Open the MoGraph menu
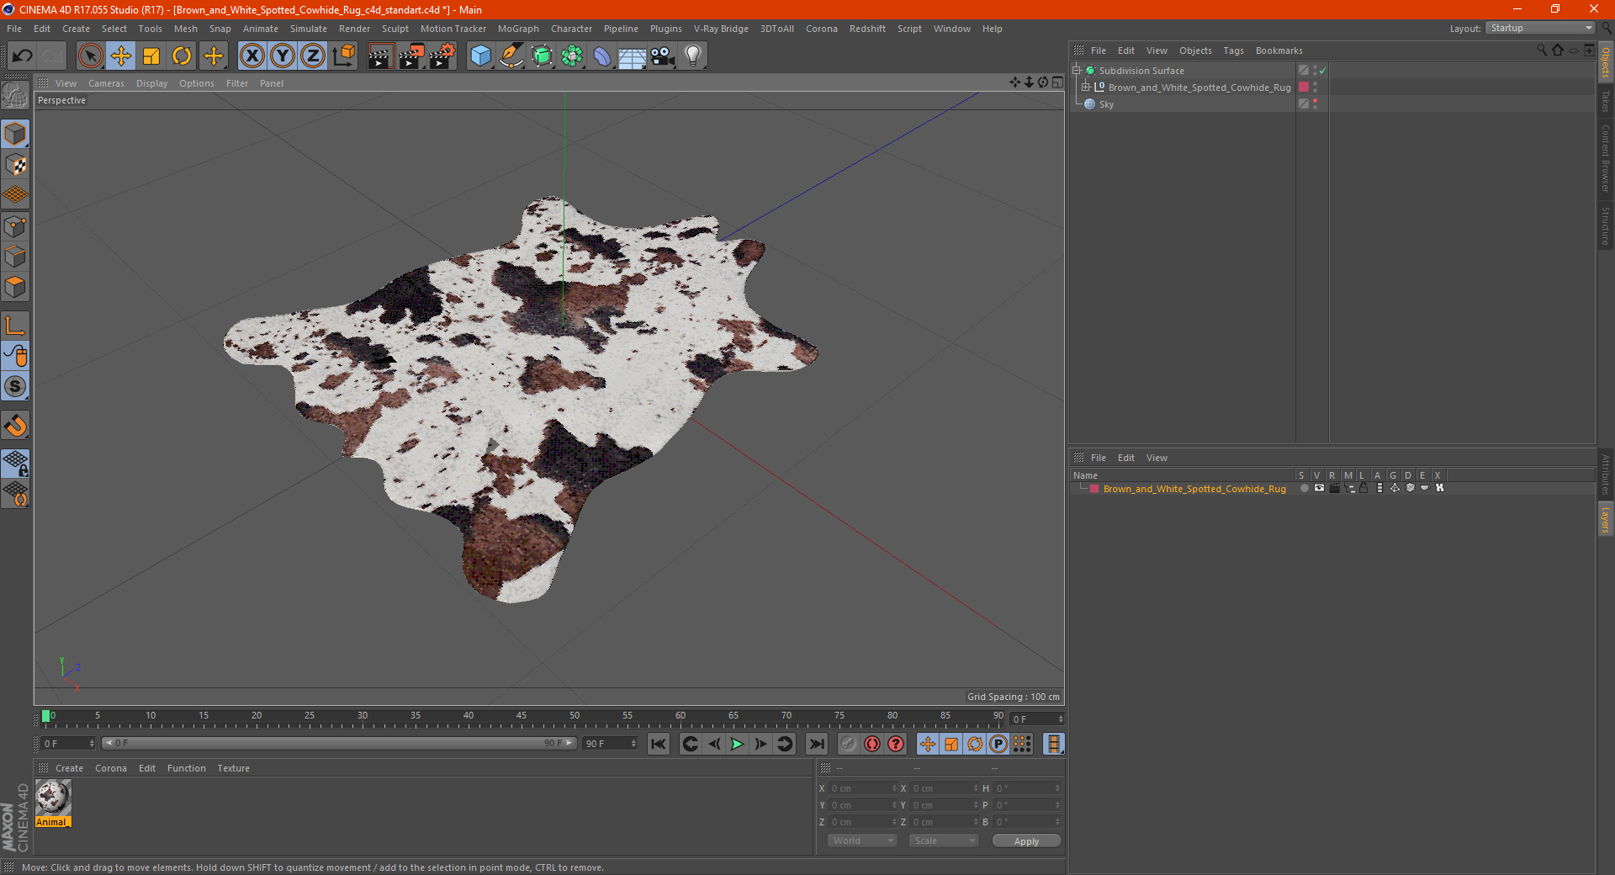This screenshot has height=875, width=1615. click(x=518, y=29)
